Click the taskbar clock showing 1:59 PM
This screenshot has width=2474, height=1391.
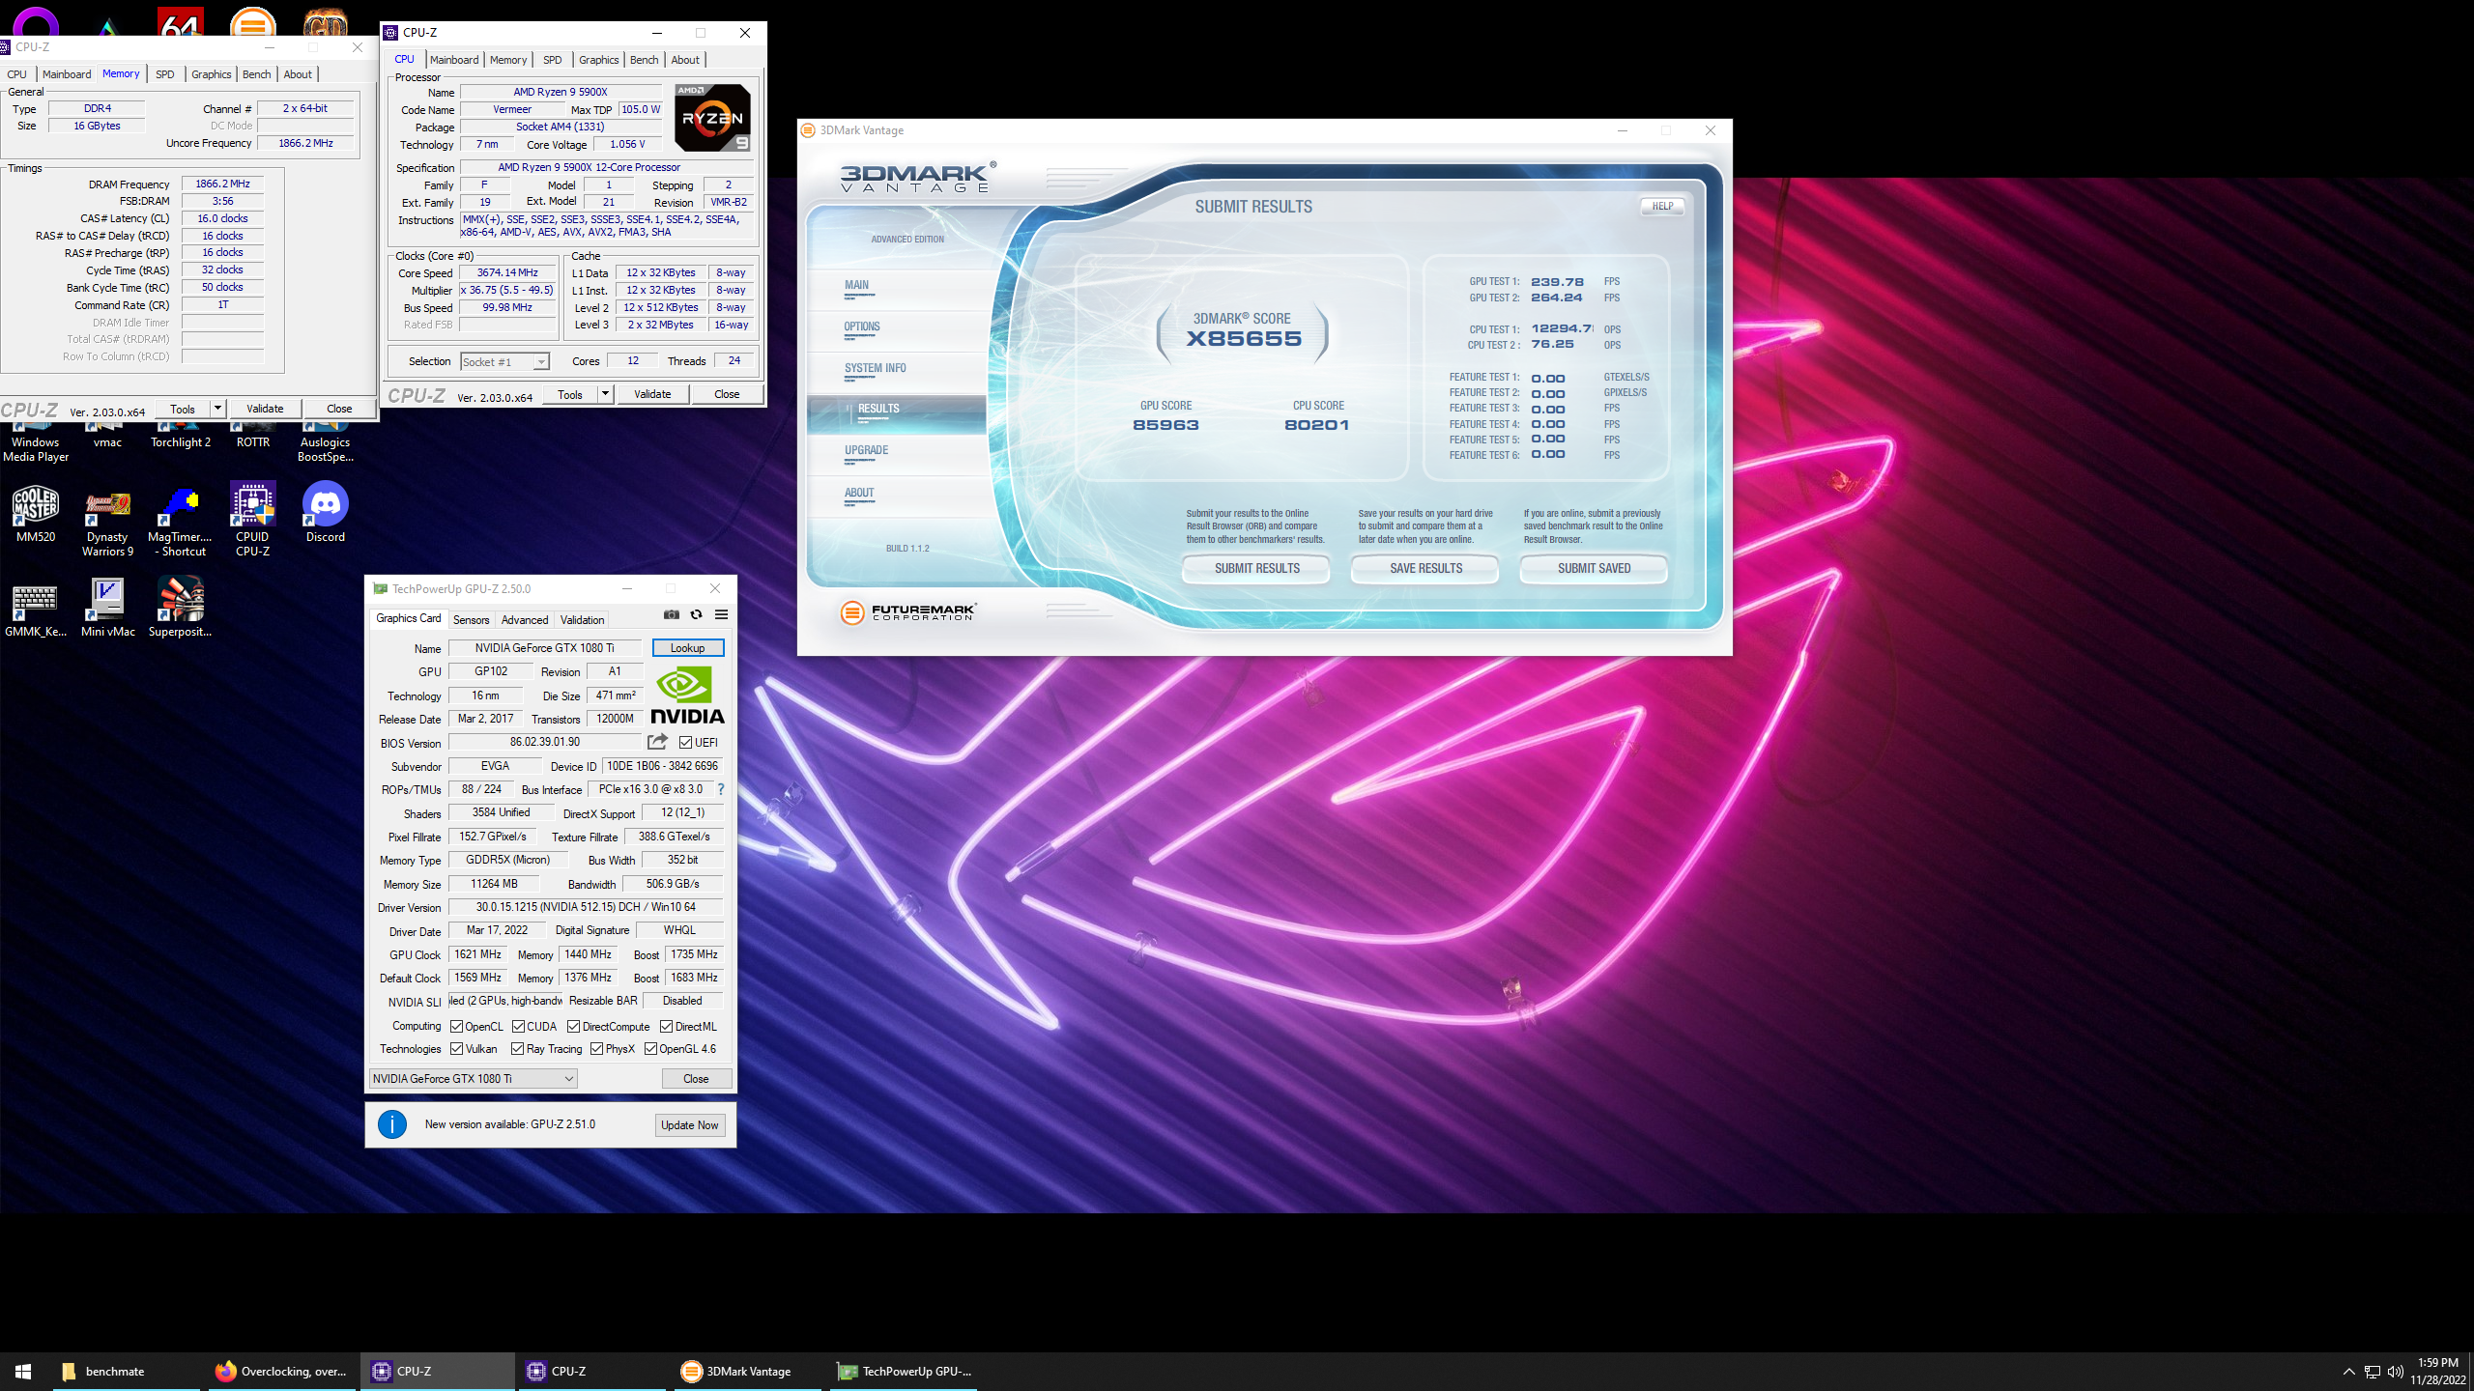[2437, 1372]
